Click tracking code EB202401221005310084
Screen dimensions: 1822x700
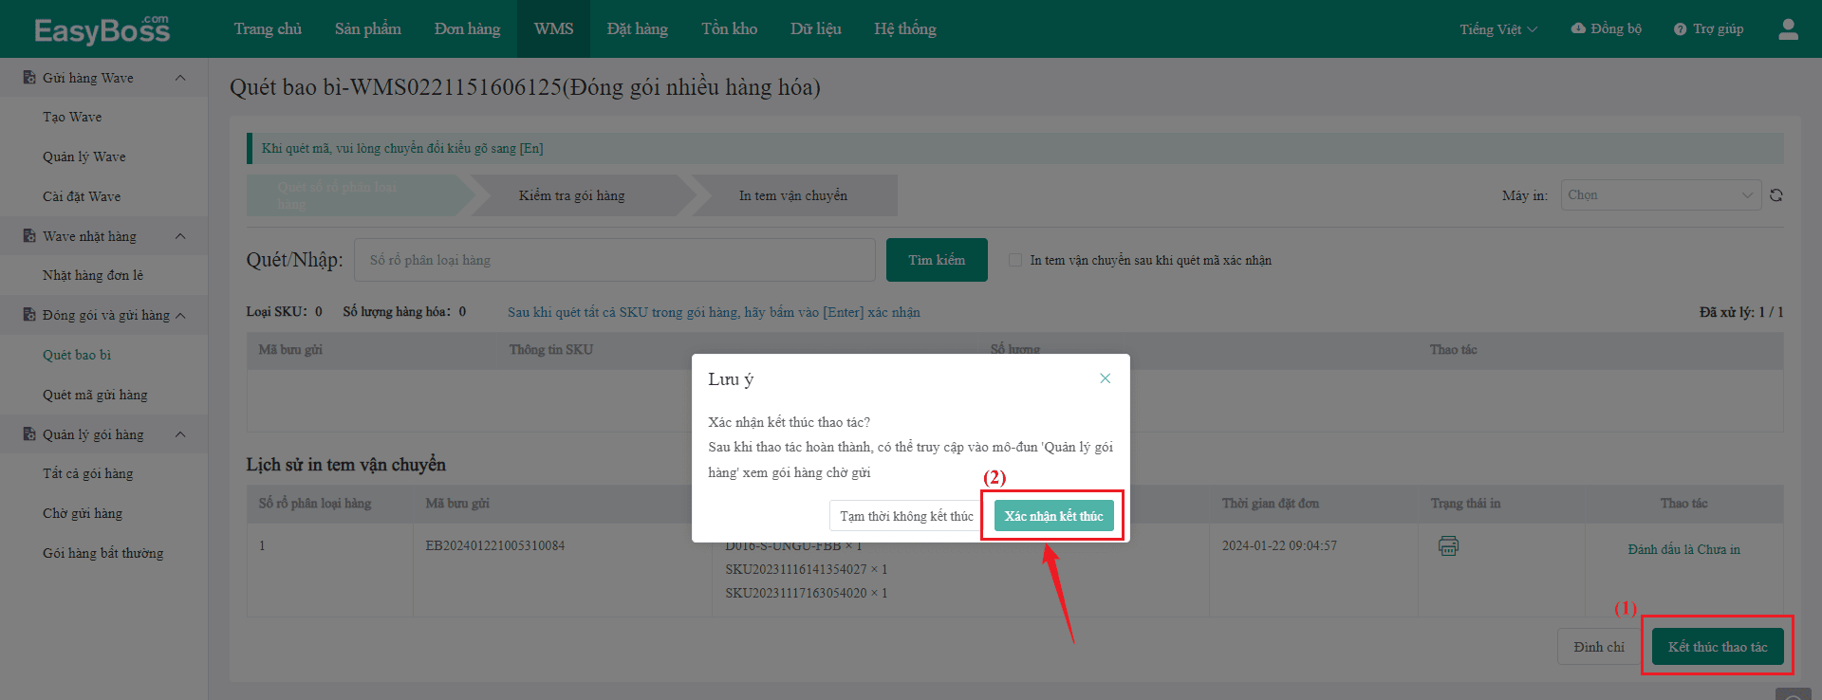pyautogui.click(x=495, y=545)
